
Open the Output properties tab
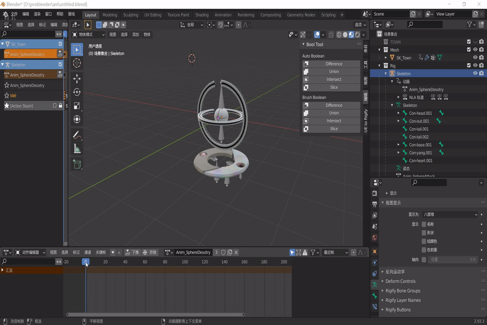375,204
